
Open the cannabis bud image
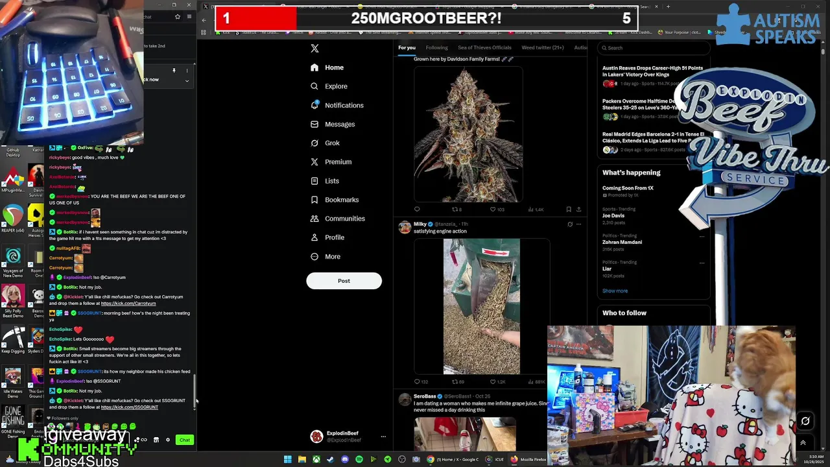coord(468,134)
